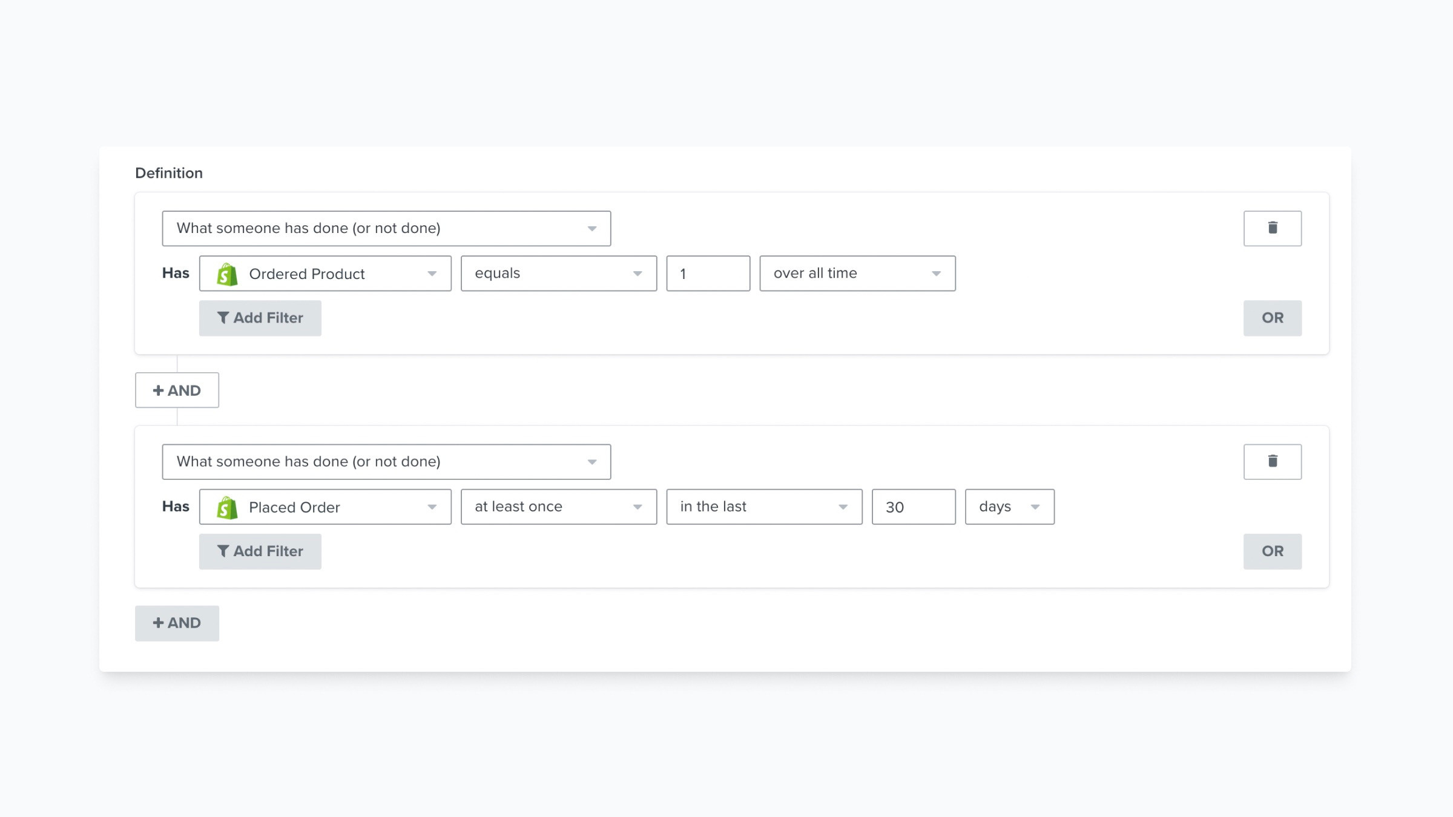Viewport: 1453px width, 817px height.
Task: Delete the Ordered Product condition with trash icon
Action: click(1272, 228)
